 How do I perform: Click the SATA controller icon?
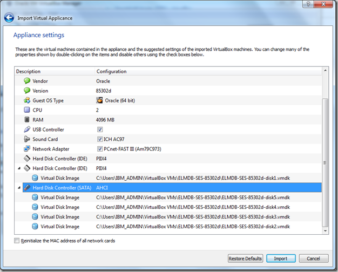27,187
